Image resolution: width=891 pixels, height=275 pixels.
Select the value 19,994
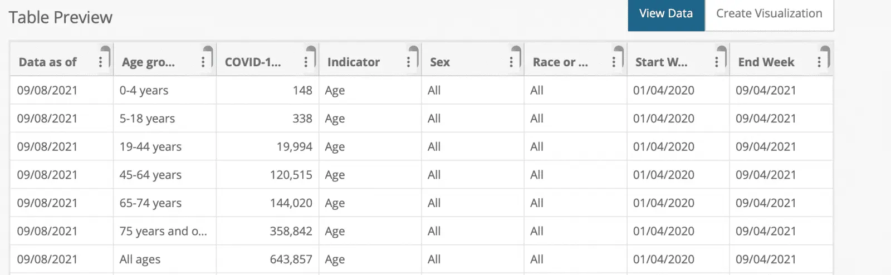pos(295,146)
